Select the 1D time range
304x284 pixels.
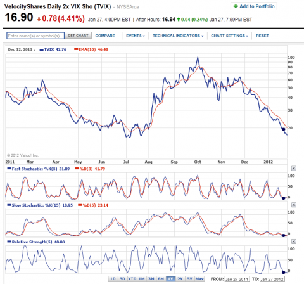(x=113, y=279)
